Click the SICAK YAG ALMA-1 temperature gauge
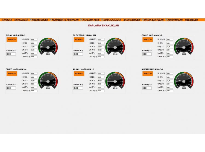Viewport: 205px width, 152px height. [x=48, y=47]
